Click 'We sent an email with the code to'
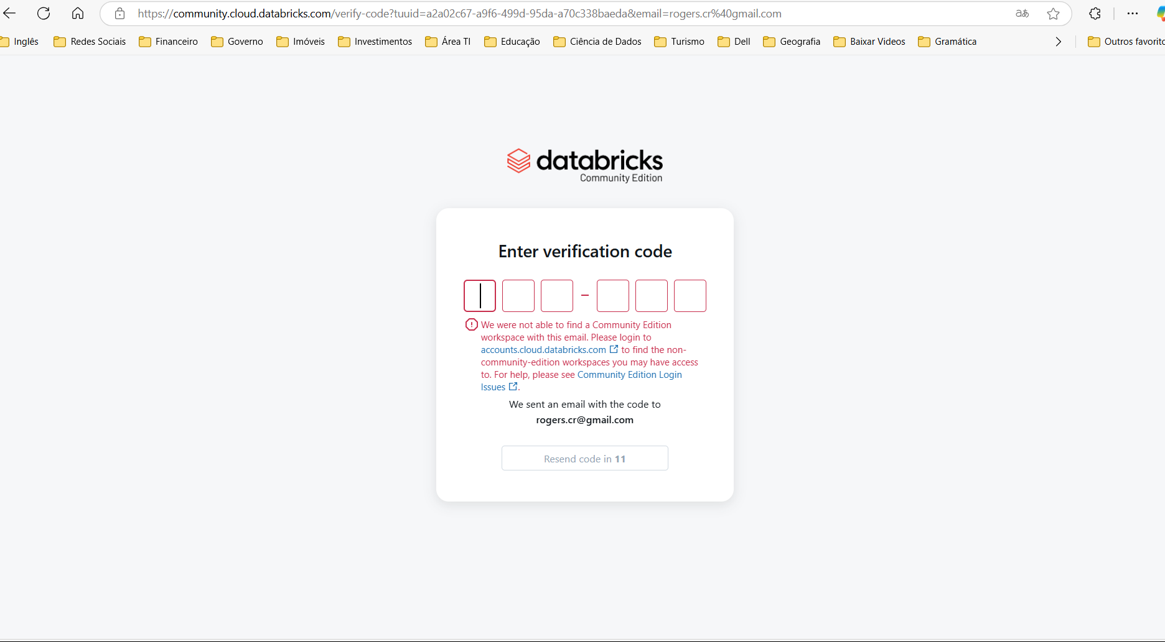The height and width of the screenshot is (642, 1165). (x=585, y=404)
